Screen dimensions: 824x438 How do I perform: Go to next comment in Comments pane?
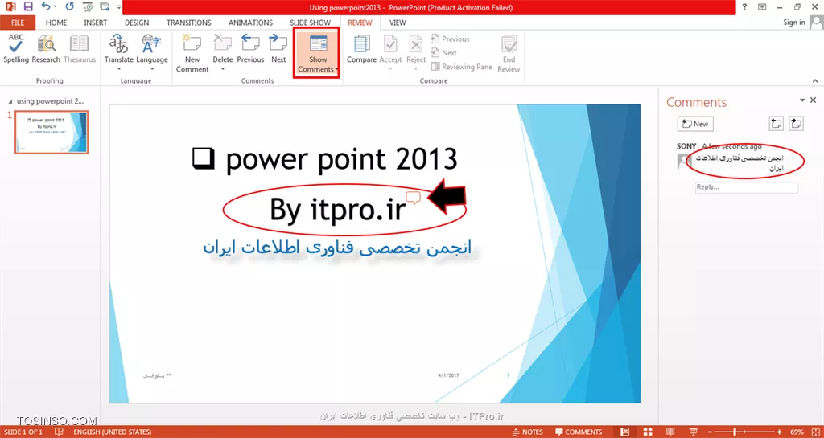(x=796, y=124)
